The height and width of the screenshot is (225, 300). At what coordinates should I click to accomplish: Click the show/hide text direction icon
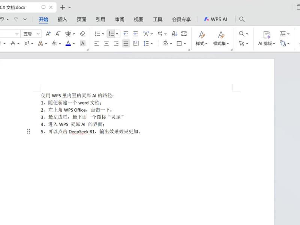tap(160, 34)
